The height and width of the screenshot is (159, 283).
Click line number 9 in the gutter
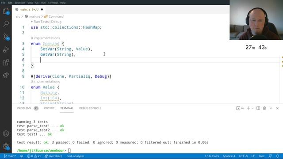point(23,76)
